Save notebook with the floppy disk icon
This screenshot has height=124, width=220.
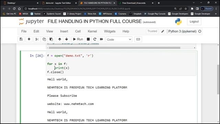tap(21, 39)
